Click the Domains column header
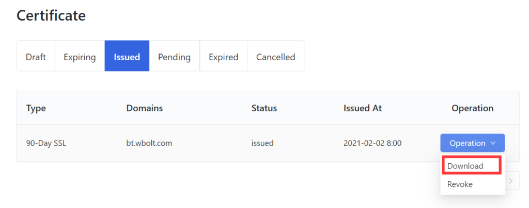This screenshot has height=208, width=529. click(145, 108)
